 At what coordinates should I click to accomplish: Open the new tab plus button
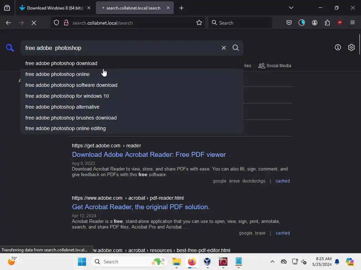(x=182, y=8)
